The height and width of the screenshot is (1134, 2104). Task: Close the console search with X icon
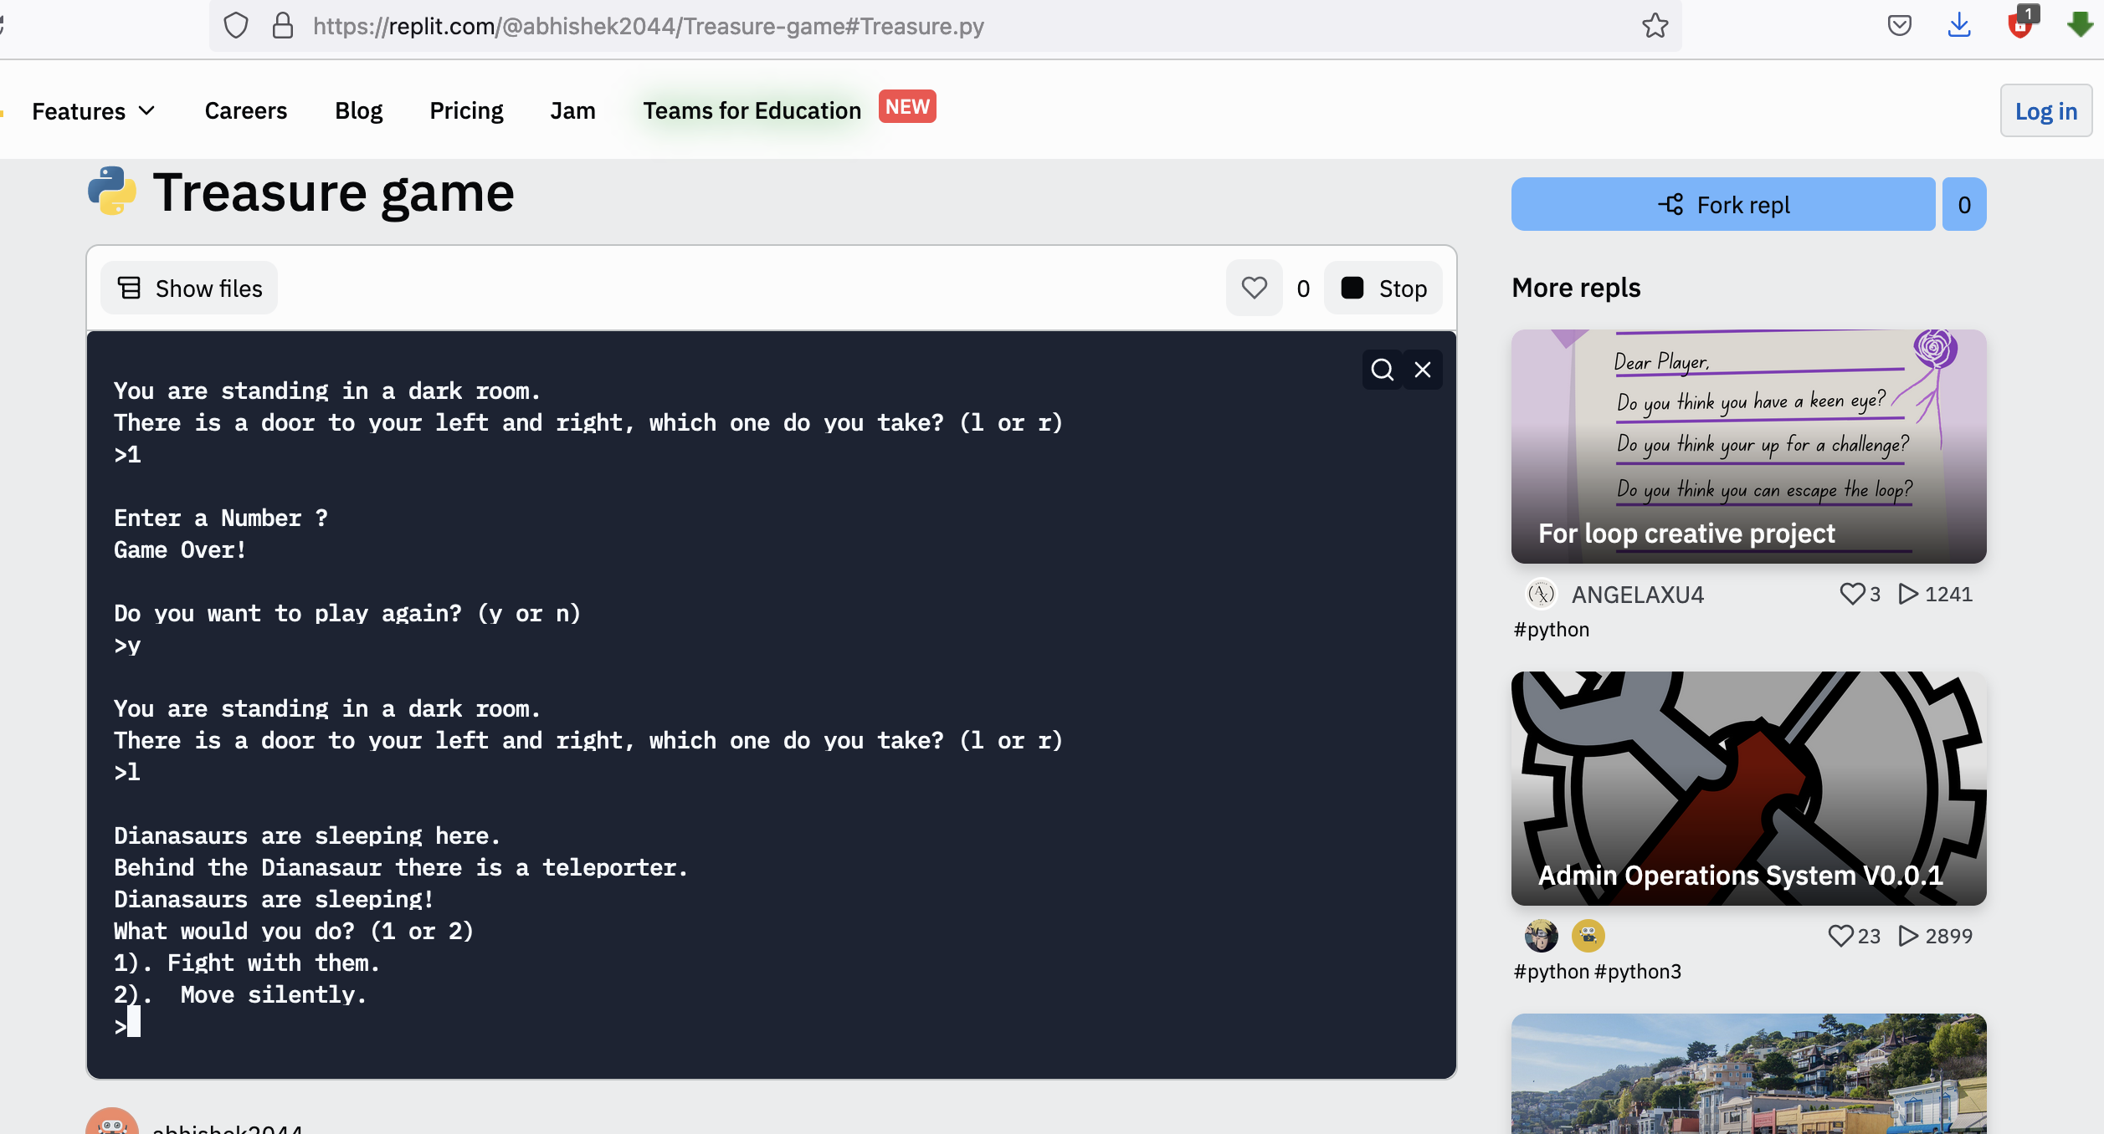point(1423,370)
